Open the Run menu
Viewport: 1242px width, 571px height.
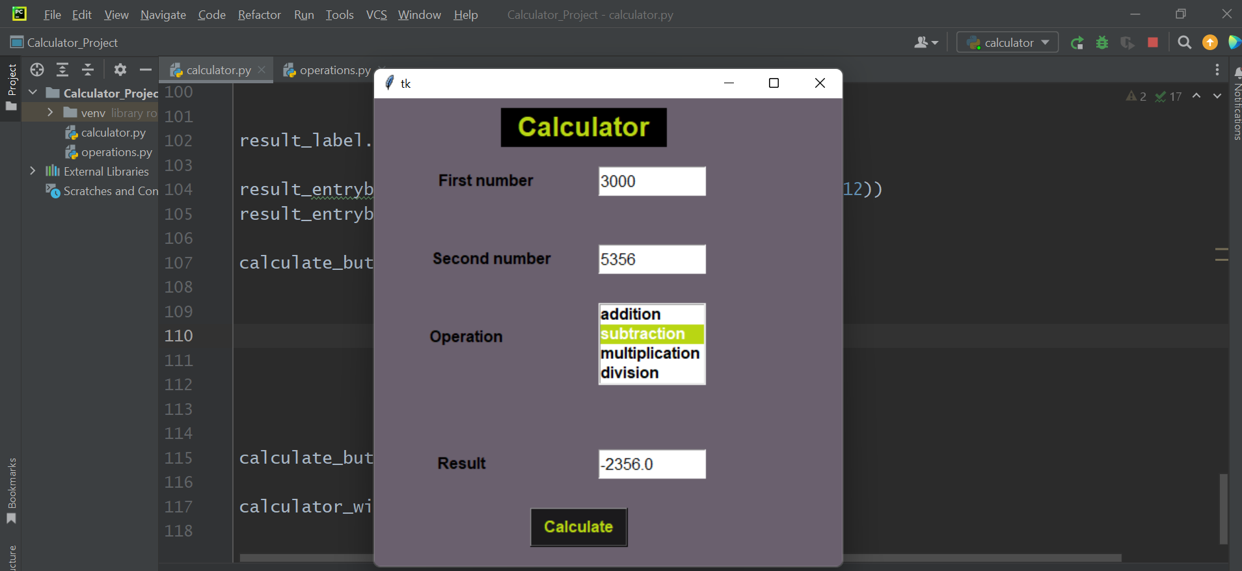304,14
